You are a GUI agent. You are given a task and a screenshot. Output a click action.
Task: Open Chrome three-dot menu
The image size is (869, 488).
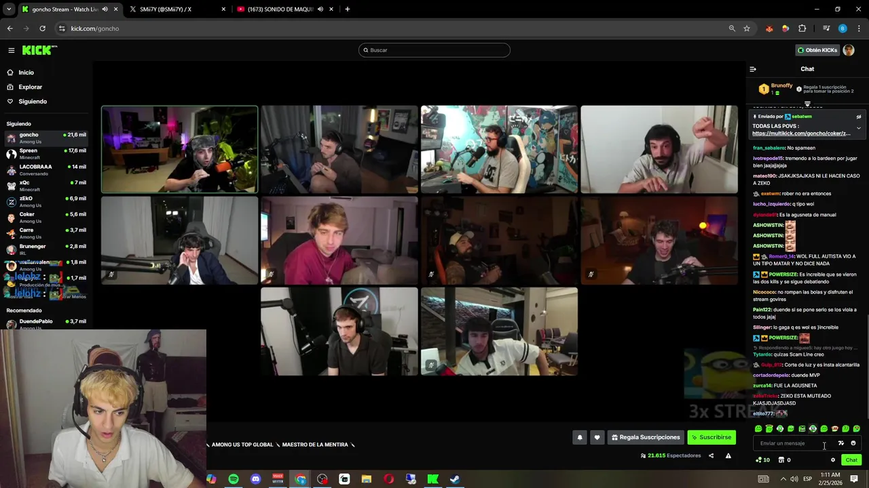point(858,28)
